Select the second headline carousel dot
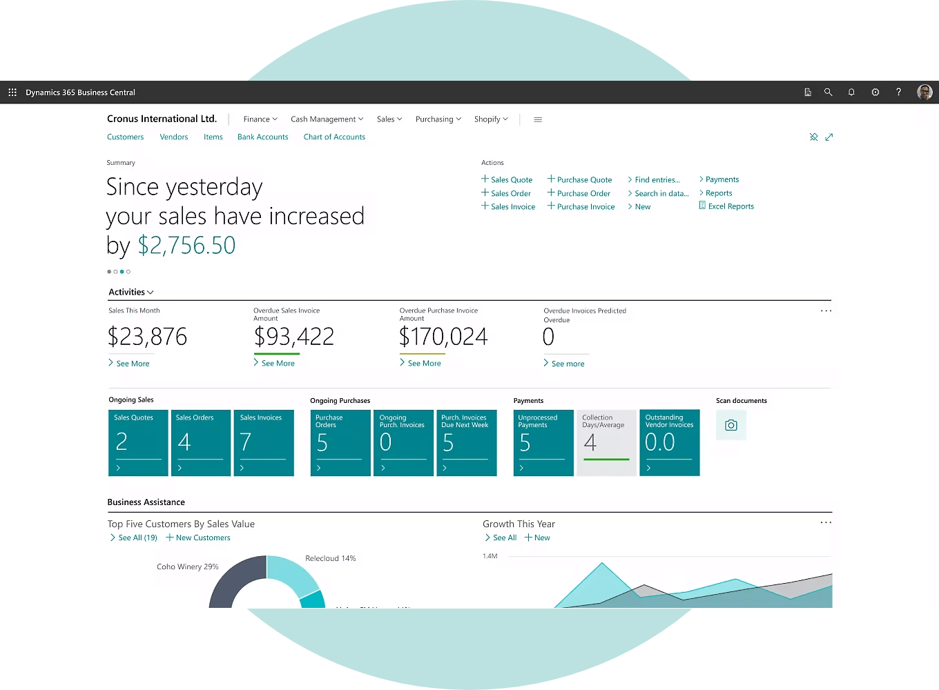Image resolution: width=939 pixels, height=690 pixels. (115, 272)
